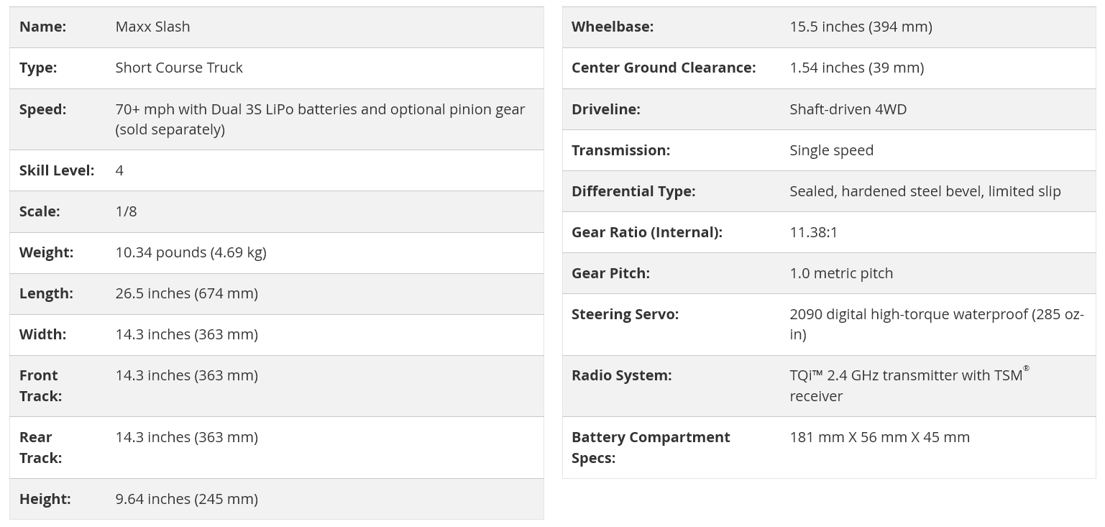1105x527 pixels.
Task: Select the 11.38:1 gear ratio value
Action: point(813,232)
